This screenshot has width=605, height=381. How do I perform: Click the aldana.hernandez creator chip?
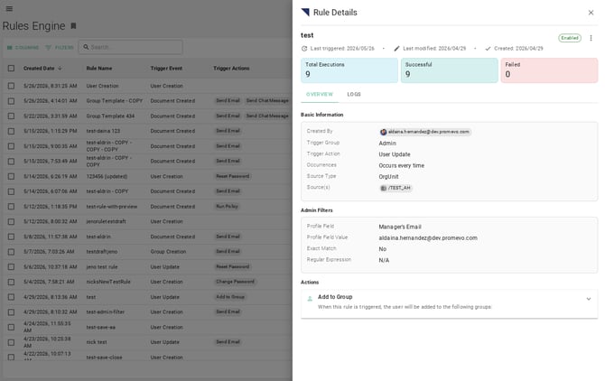[x=424, y=132]
